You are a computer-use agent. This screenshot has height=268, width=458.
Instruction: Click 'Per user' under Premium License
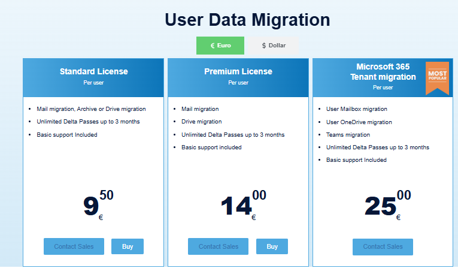point(238,83)
